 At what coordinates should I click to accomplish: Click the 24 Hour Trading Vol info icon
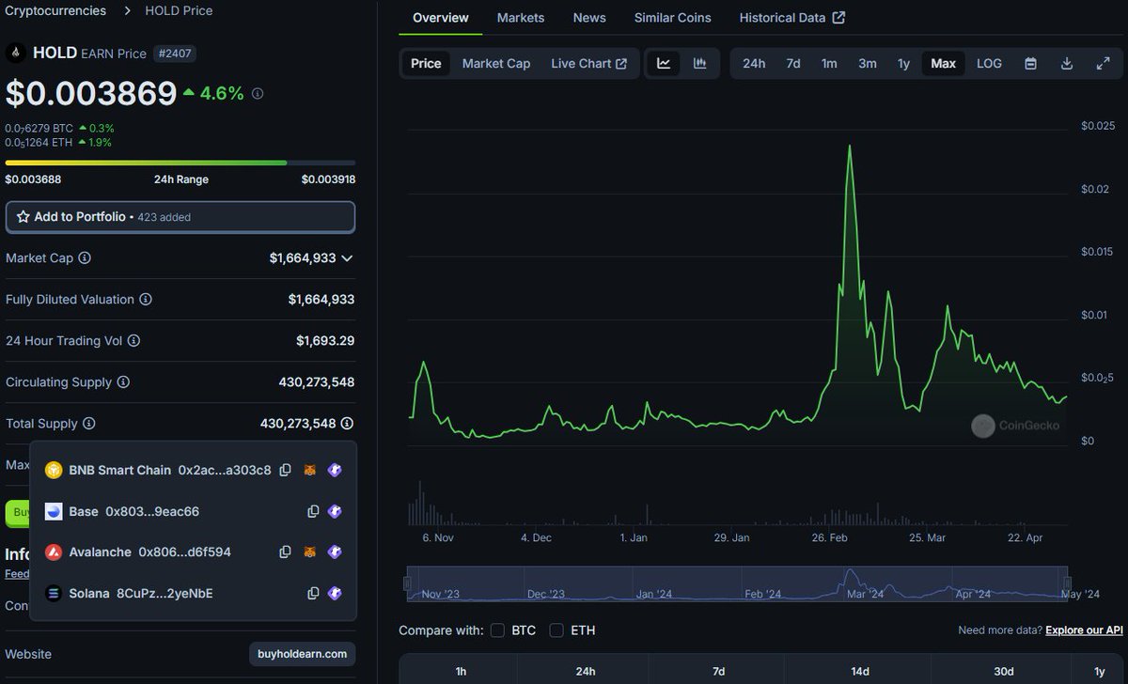click(133, 340)
